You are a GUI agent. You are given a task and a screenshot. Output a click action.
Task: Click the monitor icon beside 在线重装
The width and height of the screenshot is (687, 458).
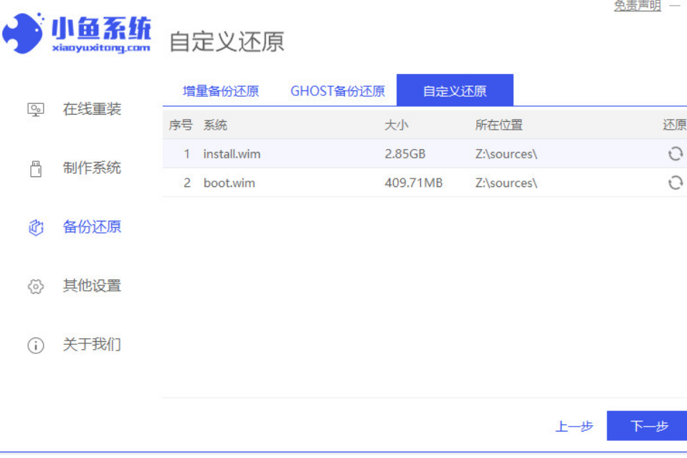click(x=36, y=110)
